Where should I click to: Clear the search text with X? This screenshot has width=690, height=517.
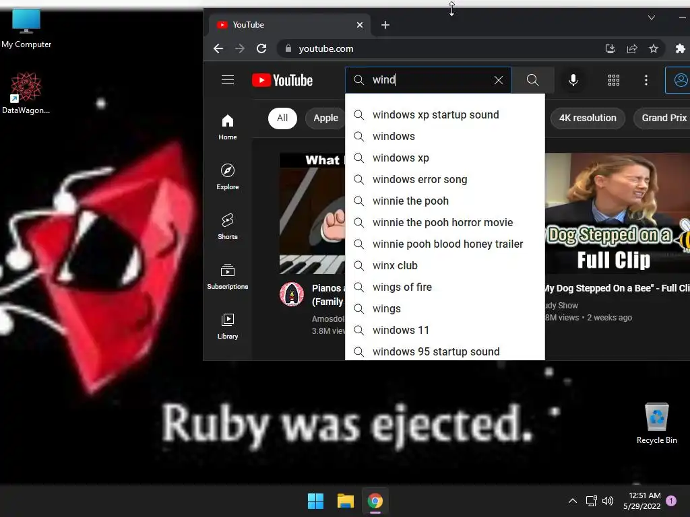click(x=498, y=80)
